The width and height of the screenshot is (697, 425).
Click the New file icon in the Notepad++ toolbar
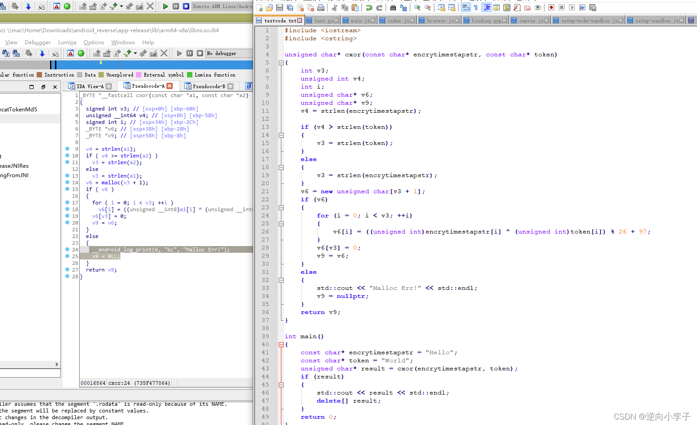259,8
